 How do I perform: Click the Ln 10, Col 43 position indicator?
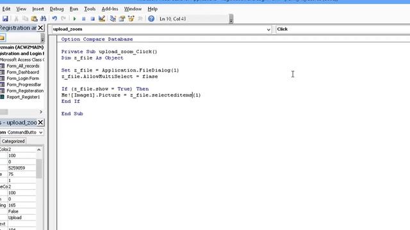(x=172, y=19)
